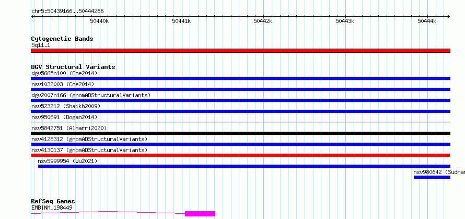Click the 50444k ruler label
The height and width of the screenshot is (219, 465).
[427, 21]
